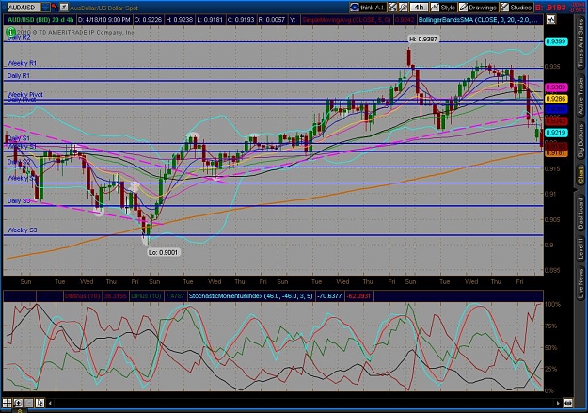Click the grid layout icon bottom left
The height and width of the screenshot is (413, 588).
coord(8,403)
